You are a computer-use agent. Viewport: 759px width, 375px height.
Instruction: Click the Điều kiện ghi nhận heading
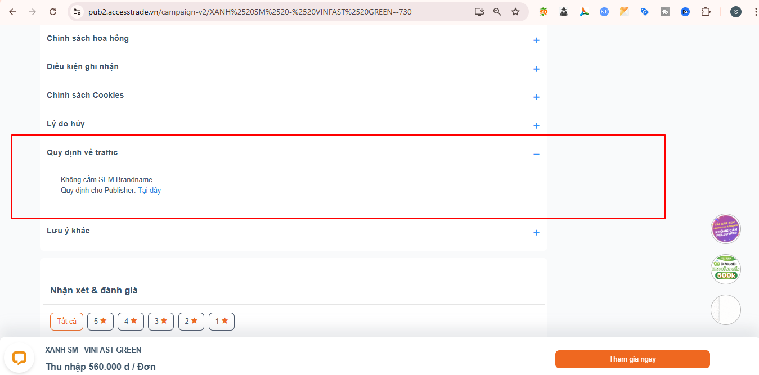point(83,66)
